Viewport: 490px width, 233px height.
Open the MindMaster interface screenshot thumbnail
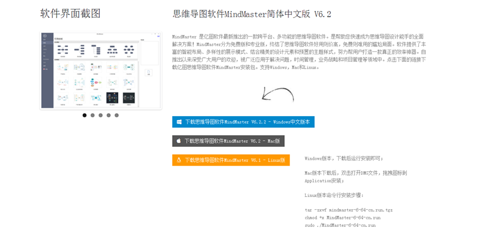click(100, 70)
